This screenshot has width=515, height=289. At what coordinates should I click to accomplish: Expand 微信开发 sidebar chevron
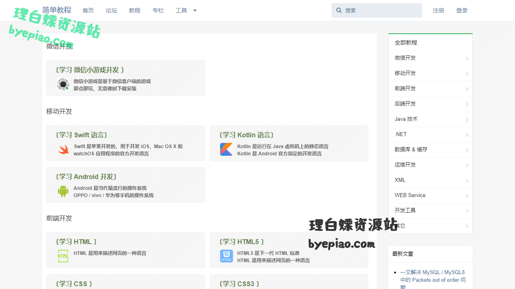pyautogui.click(x=467, y=59)
